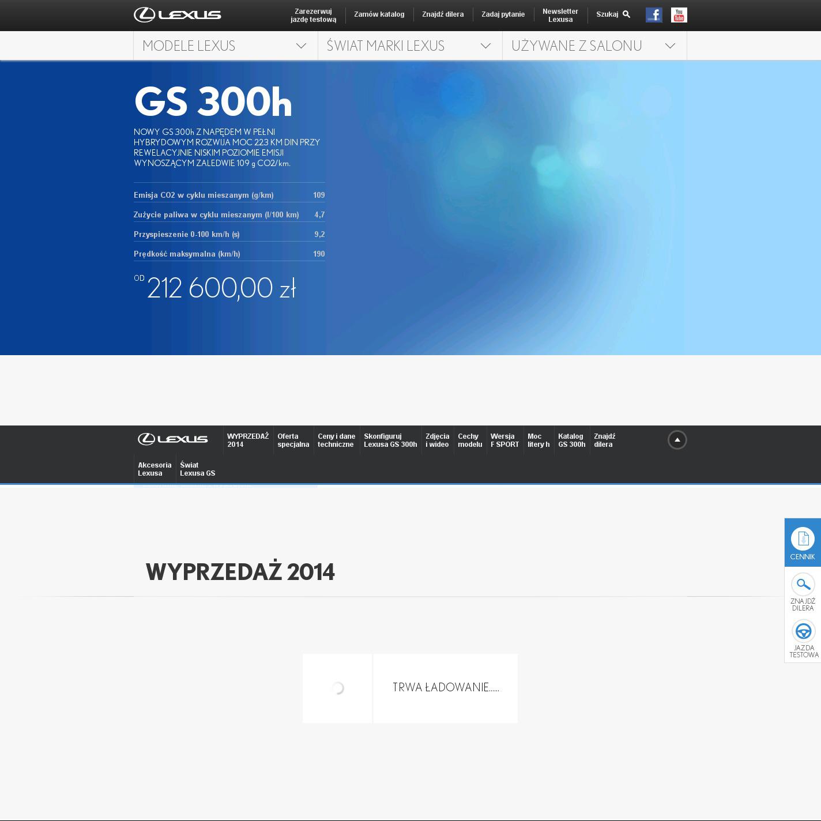Click the Szukaj search label
Viewport: 821px width, 821px height.
point(607,14)
